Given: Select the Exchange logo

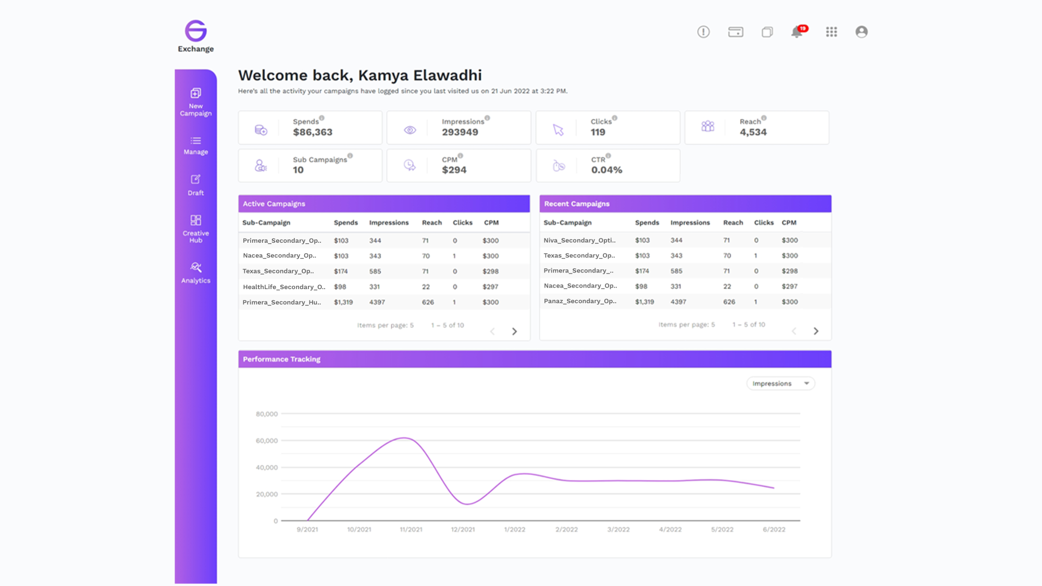Looking at the screenshot, I should click(195, 35).
